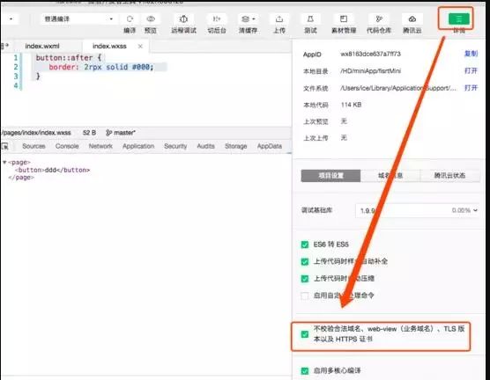
Task: Click the 编译 compile refresh icon
Action: point(130,19)
